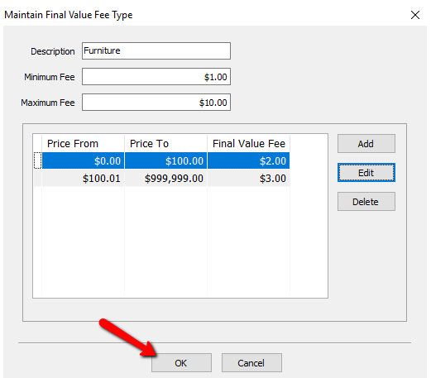This screenshot has height=378, width=431.
Task: Select the $0.00 Price From cell
Action: tap(83, 160)
